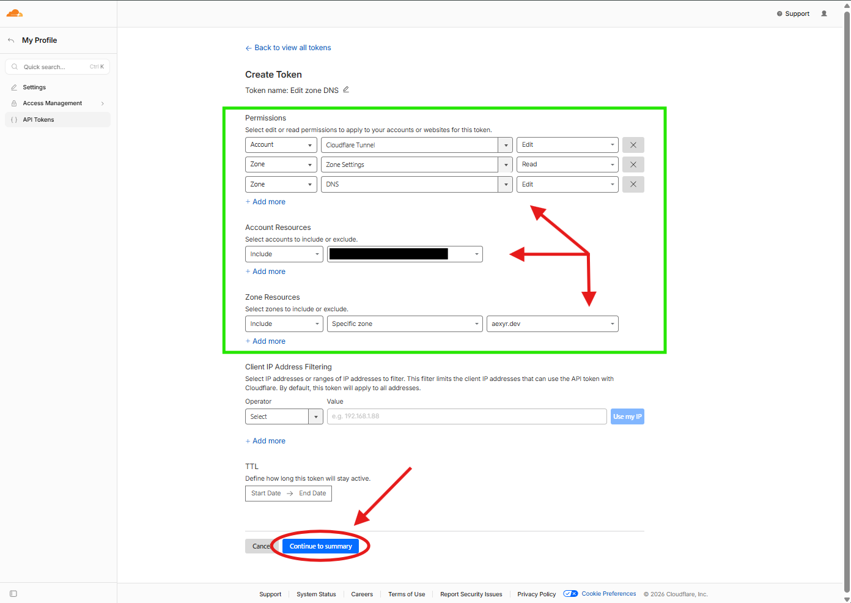Add more under Account Resources
This screenshot has height=603, width=851.
tap(265, 272)
